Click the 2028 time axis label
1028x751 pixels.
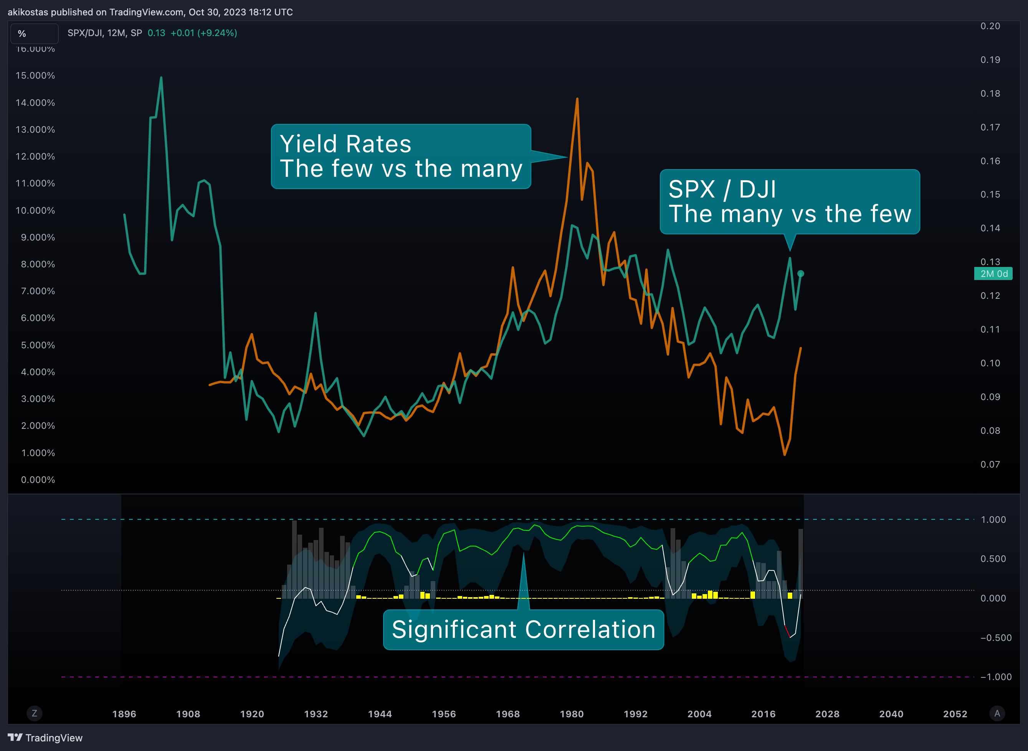point(827,714)
